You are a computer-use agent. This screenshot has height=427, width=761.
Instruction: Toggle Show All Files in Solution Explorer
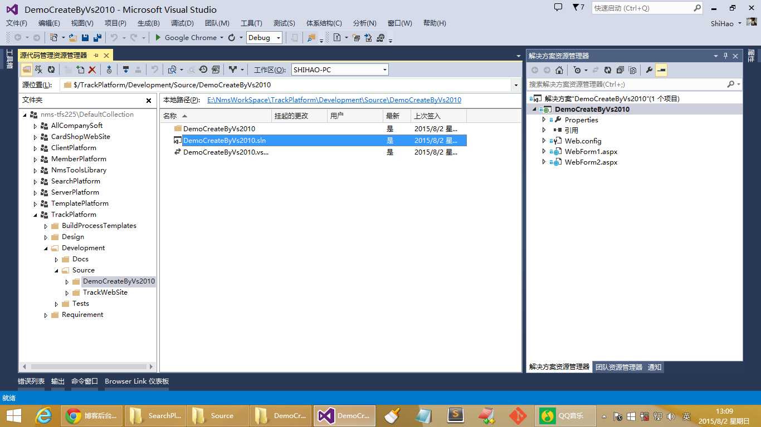point(632,70)
